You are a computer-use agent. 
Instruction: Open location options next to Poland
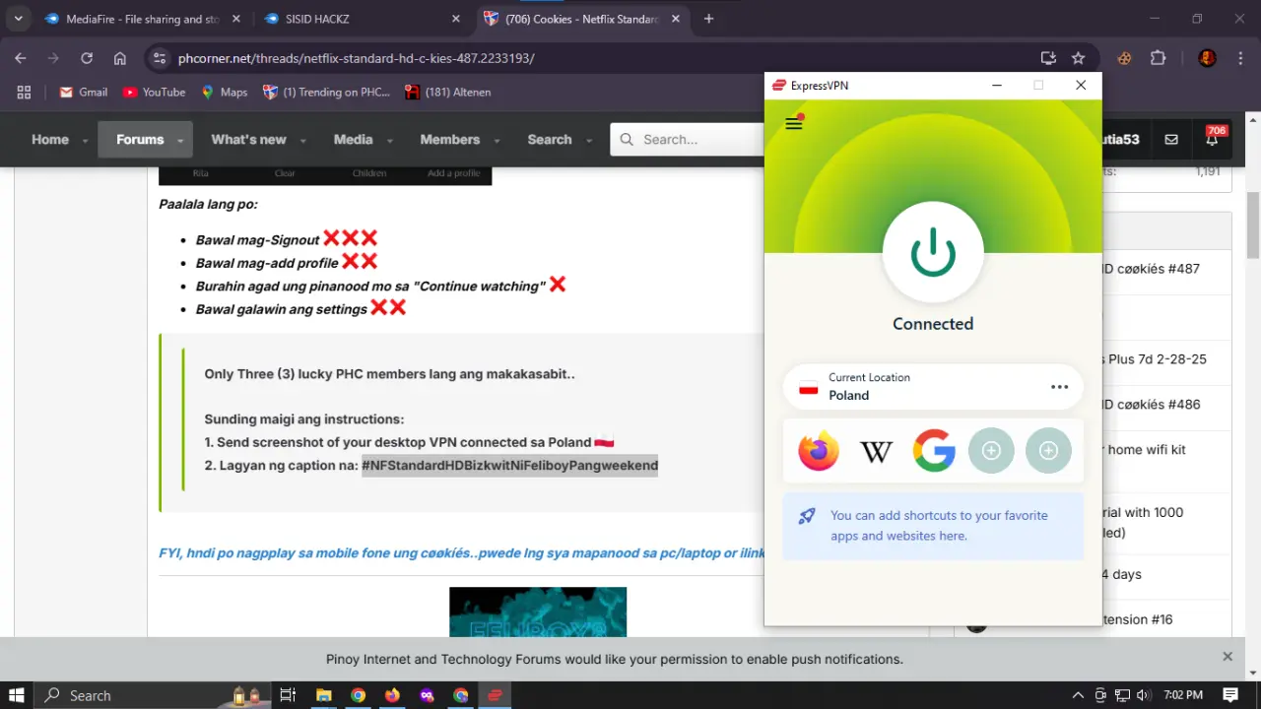pyautogui.click(x=1059, y=387)
